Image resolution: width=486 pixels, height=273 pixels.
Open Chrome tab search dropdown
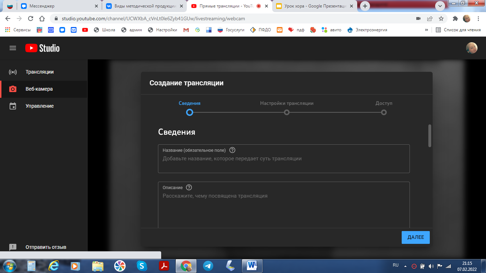click(440, 6)
